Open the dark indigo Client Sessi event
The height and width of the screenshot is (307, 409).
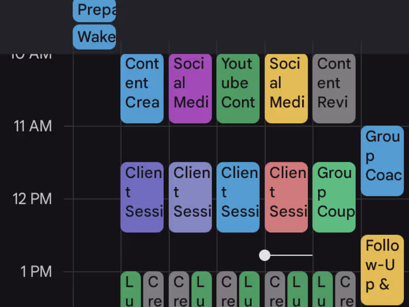[x=142, y=198]
